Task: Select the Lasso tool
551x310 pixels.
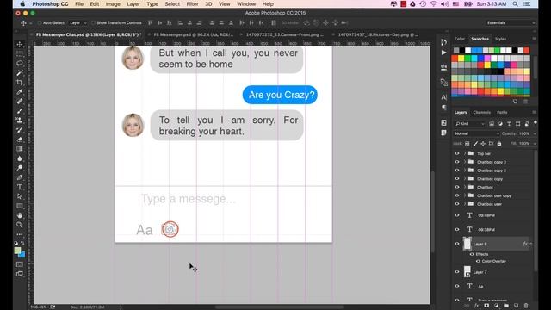Action: tap(20, 63)
